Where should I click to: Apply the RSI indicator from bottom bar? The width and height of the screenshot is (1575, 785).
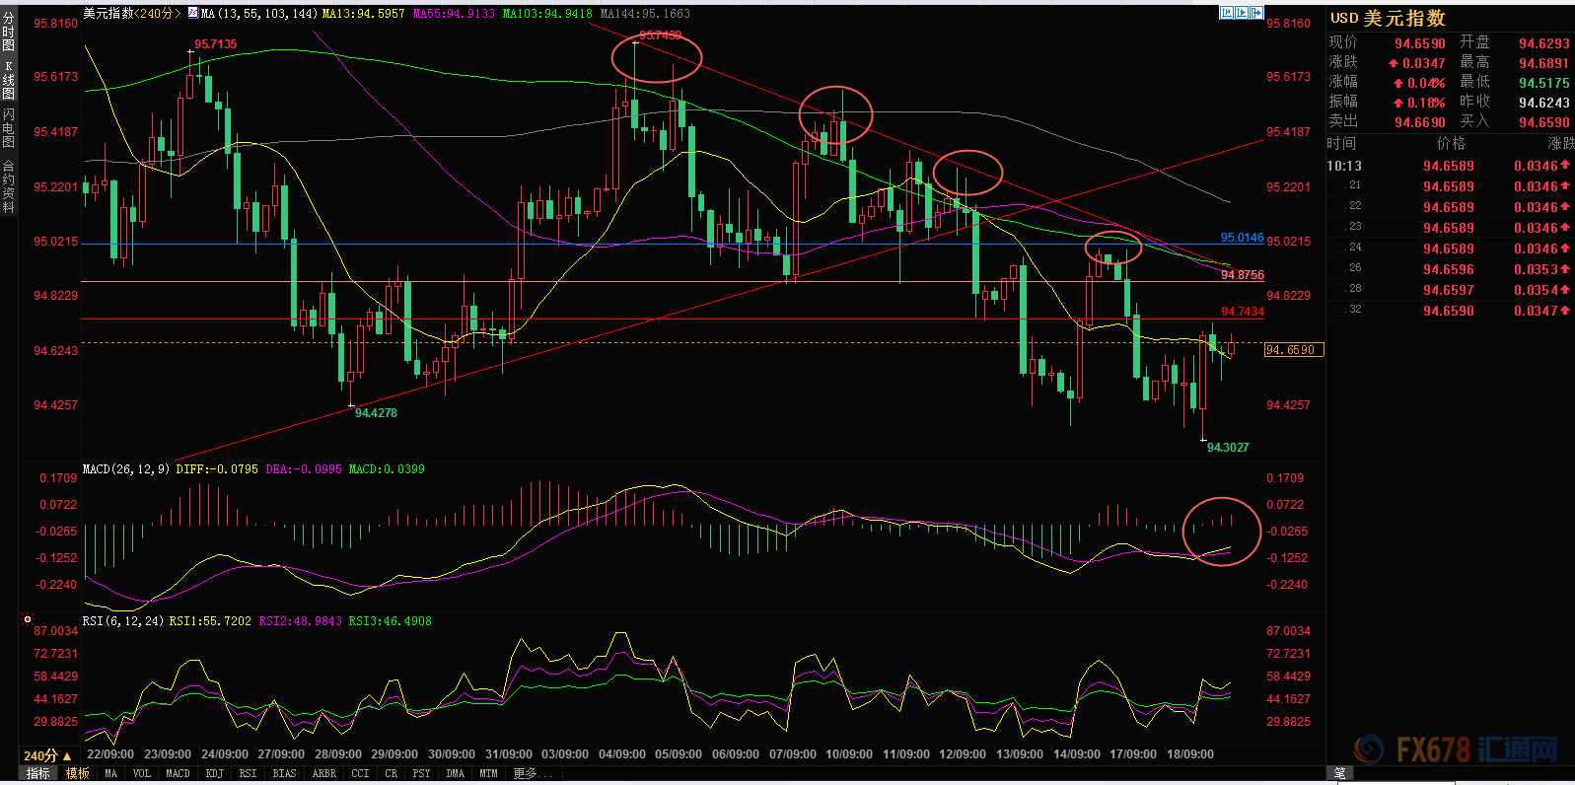pos(248,773)
